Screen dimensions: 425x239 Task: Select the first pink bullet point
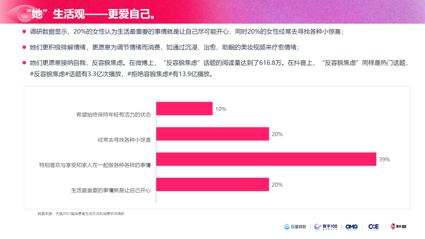[x=24, y=32]
